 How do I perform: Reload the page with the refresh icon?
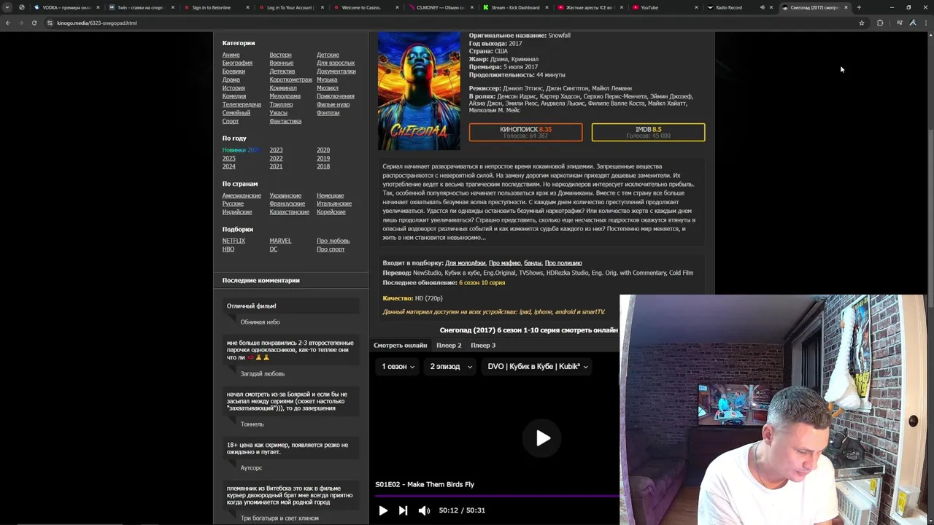pos(34,23)
